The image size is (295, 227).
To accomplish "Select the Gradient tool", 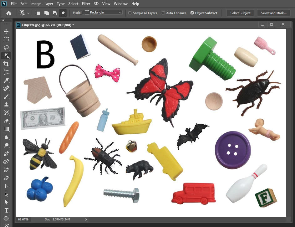I will pyautogui.click(x=6, y=129).
